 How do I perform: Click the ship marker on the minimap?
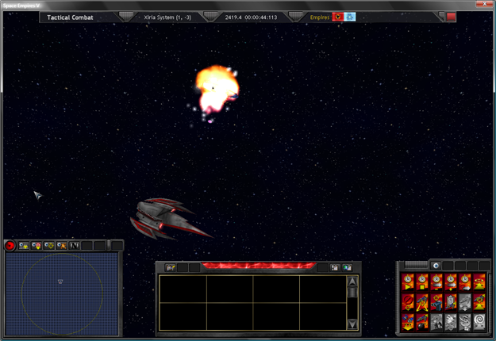click(x=60, y=282)
